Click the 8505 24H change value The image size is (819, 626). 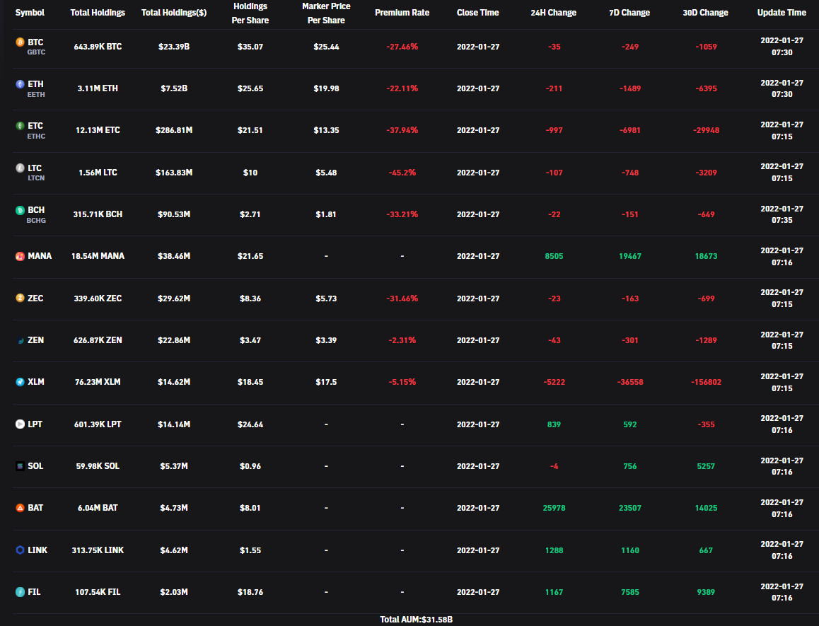click(554, 256)
